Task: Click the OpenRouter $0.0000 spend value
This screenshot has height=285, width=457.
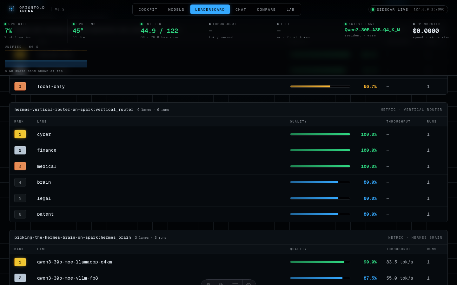Action: pos(426,31)
